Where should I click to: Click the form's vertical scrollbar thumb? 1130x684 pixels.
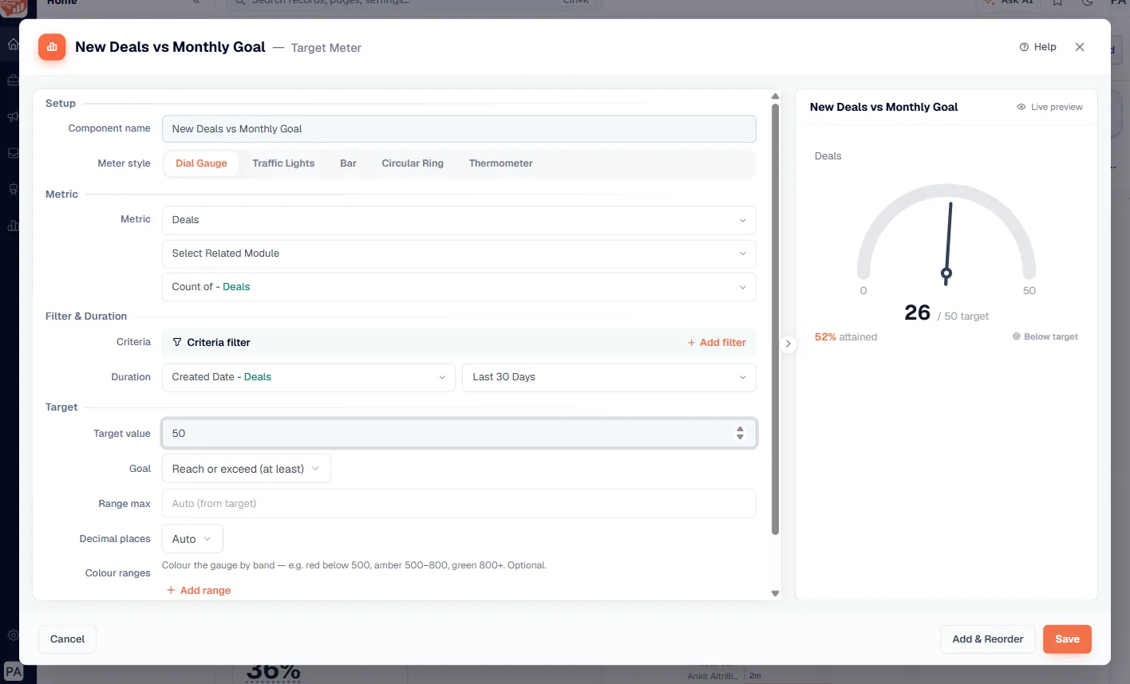[x=775, y=320]
